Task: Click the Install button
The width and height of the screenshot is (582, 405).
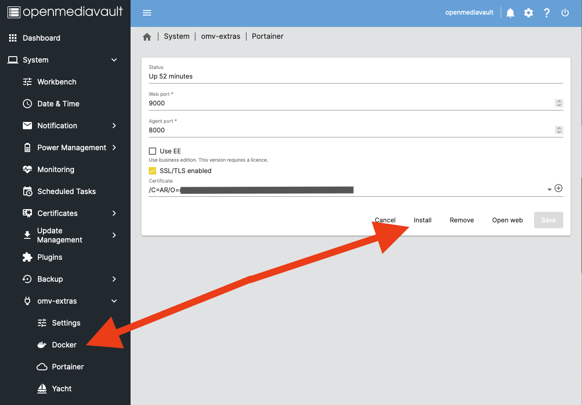Action: tap(422, 220)
